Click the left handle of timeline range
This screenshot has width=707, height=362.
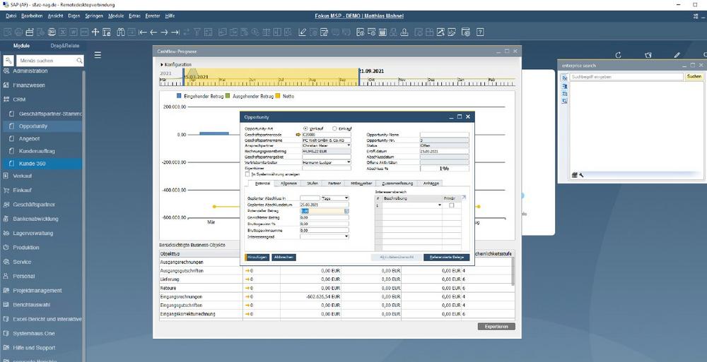pyautogui.click(x=184, y=76)
